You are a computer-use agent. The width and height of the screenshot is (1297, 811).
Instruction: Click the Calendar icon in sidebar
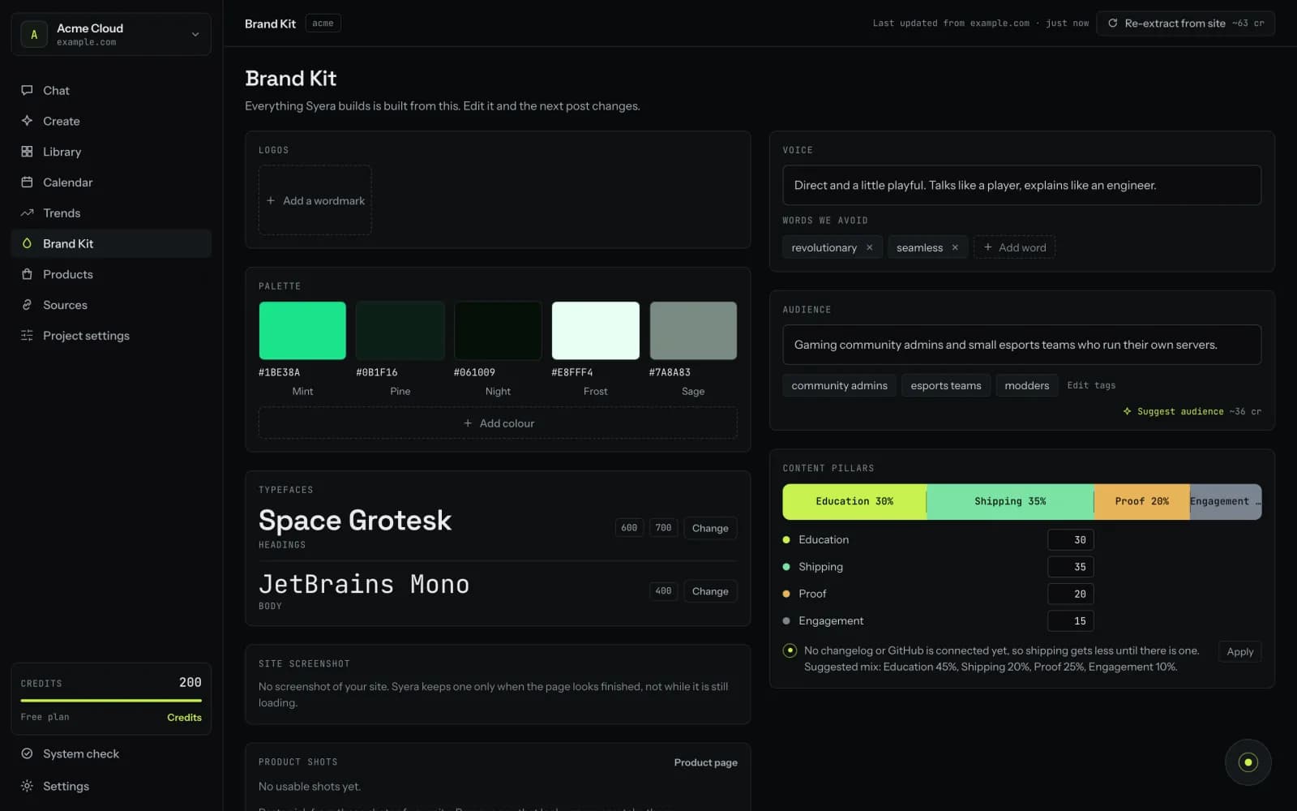(x=27, y=182)
